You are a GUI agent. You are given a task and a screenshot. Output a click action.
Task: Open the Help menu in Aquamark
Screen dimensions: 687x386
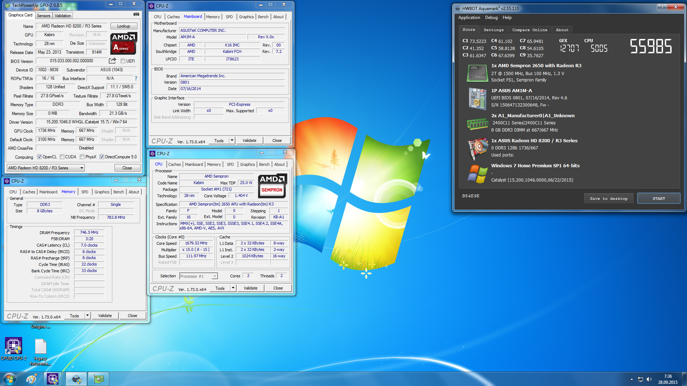[x=507, y=18]
